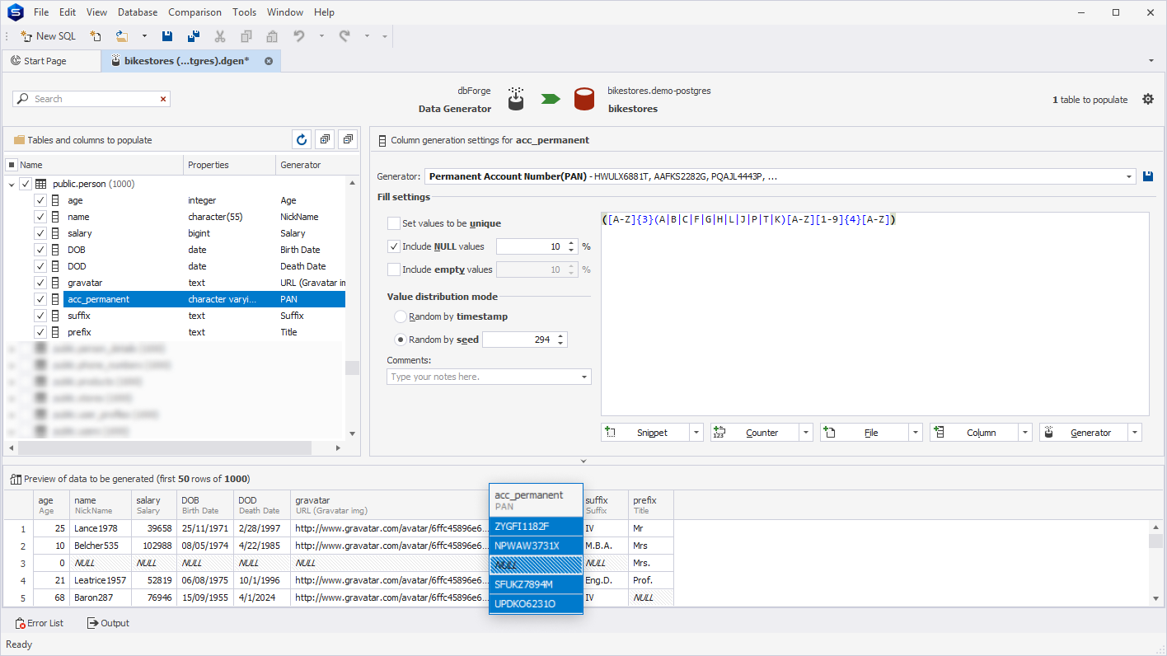Enable Include empty values checkbox
This screenshot has height=656, width=1167.
coord(394,269)
